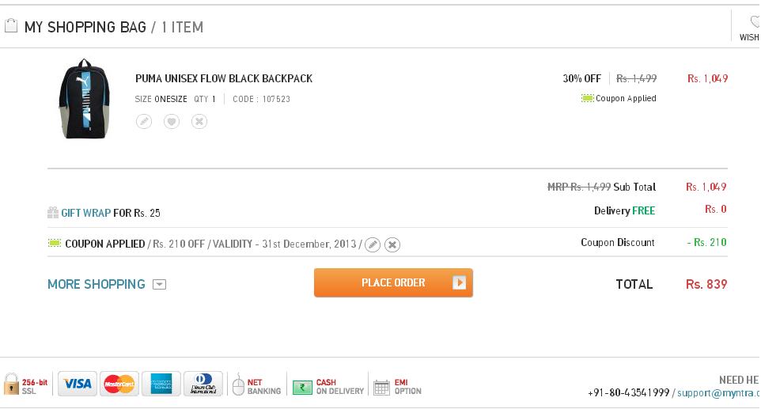Open the Gift Wrap link
Screen dimensions: 761x409
click(86, 213)
